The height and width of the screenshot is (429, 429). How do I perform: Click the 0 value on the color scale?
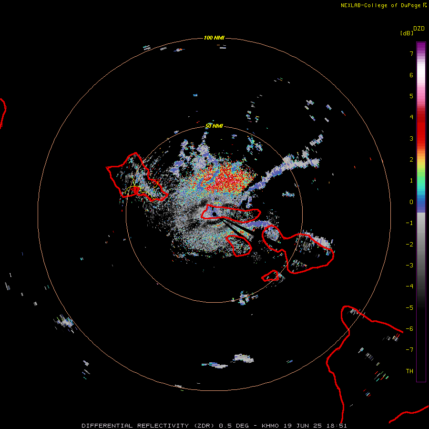point(411,202)
